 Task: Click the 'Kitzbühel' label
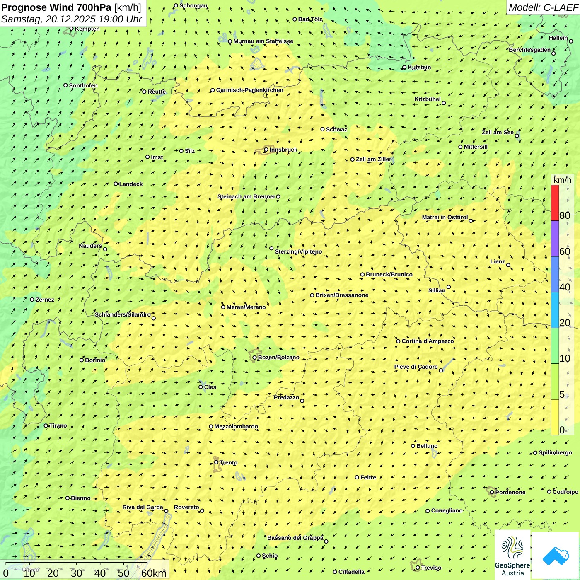(428, 99)
